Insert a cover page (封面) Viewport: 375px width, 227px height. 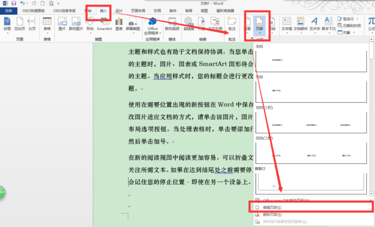[x=7, y=25]
